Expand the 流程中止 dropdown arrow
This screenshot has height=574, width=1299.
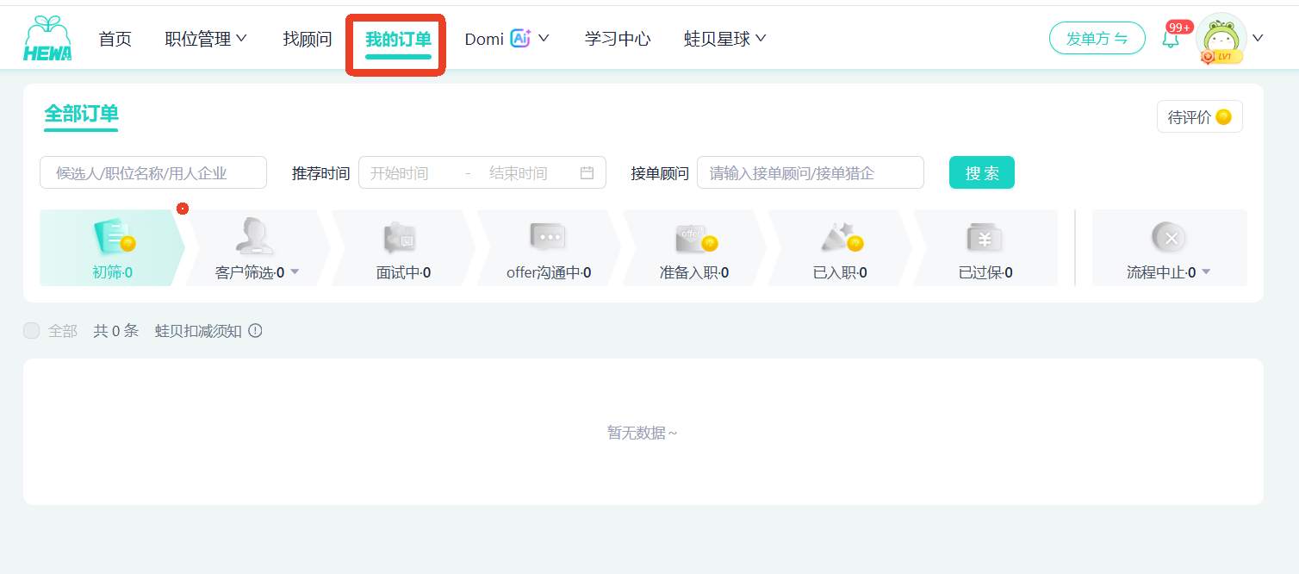[x=1206, y=272]
